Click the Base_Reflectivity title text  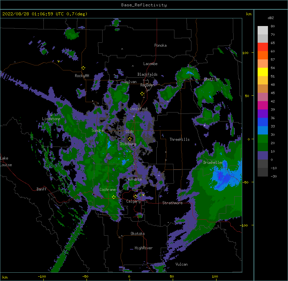pos(144,5)
